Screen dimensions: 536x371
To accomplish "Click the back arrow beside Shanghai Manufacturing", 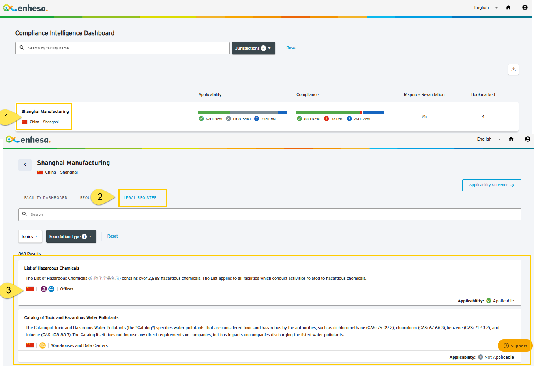I will coord(25,165).
